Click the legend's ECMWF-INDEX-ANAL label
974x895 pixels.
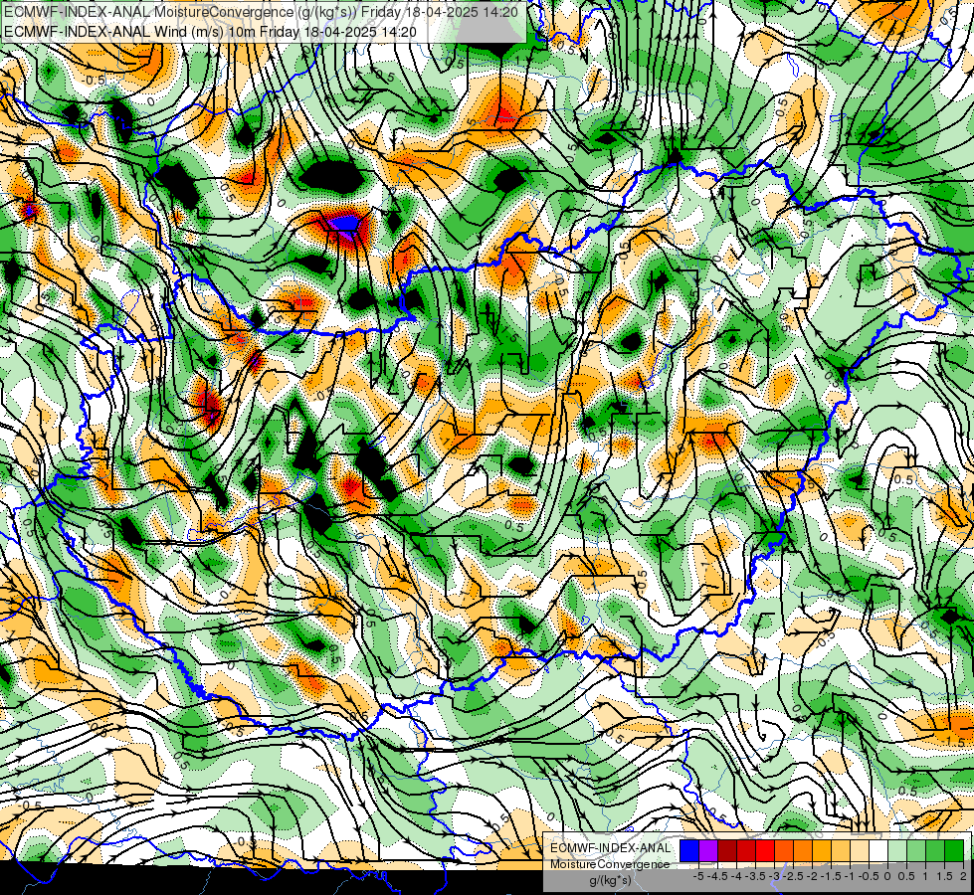click(610, 848)
